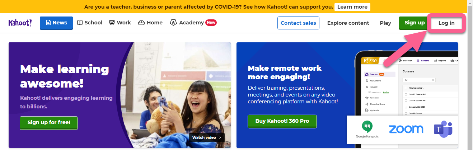Viewport: 473px width, 150px height.
Task: Click the Zoom logo
Action: coord(406,129)
